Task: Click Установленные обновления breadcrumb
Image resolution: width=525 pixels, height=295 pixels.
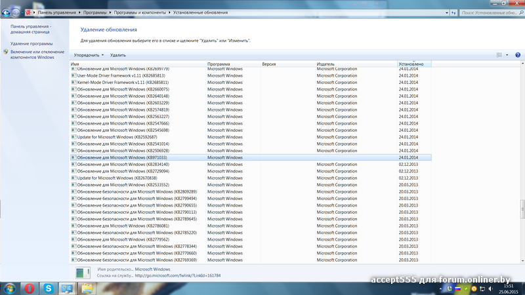Action: 200,12
